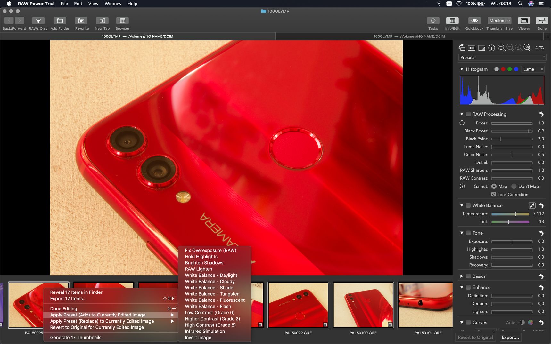Open Spotlight search in the menu bar
551x344 pixels.
(x=520, y=4)
